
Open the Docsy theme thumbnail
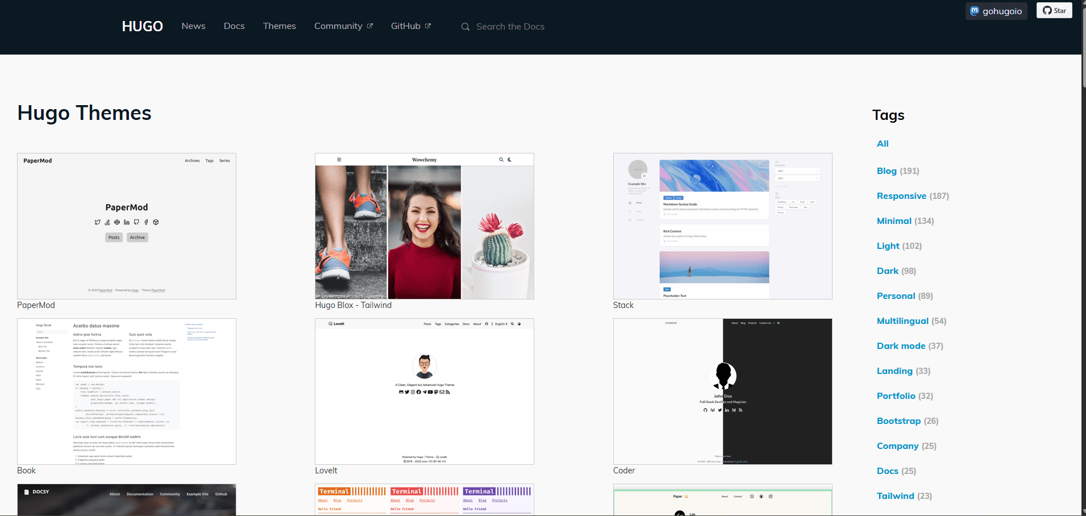pyautogui.click(x=127, y=500)
